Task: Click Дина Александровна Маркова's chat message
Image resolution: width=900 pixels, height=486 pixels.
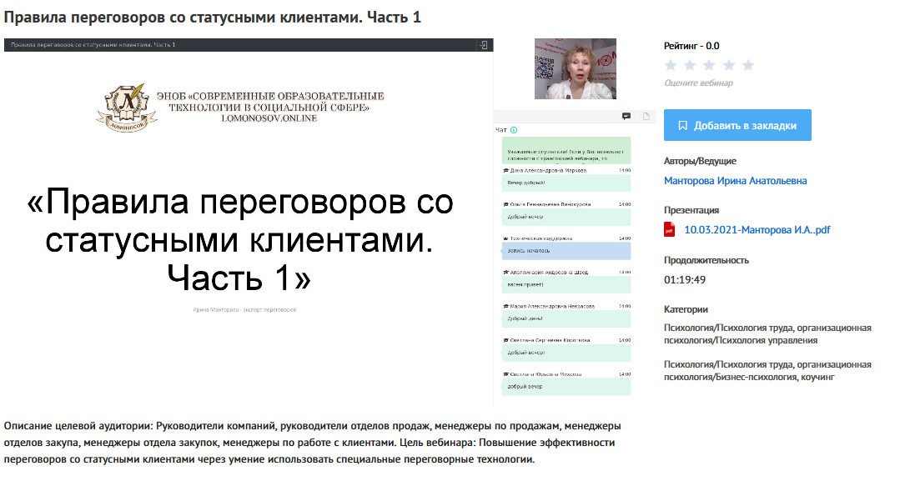Action: 566,182
